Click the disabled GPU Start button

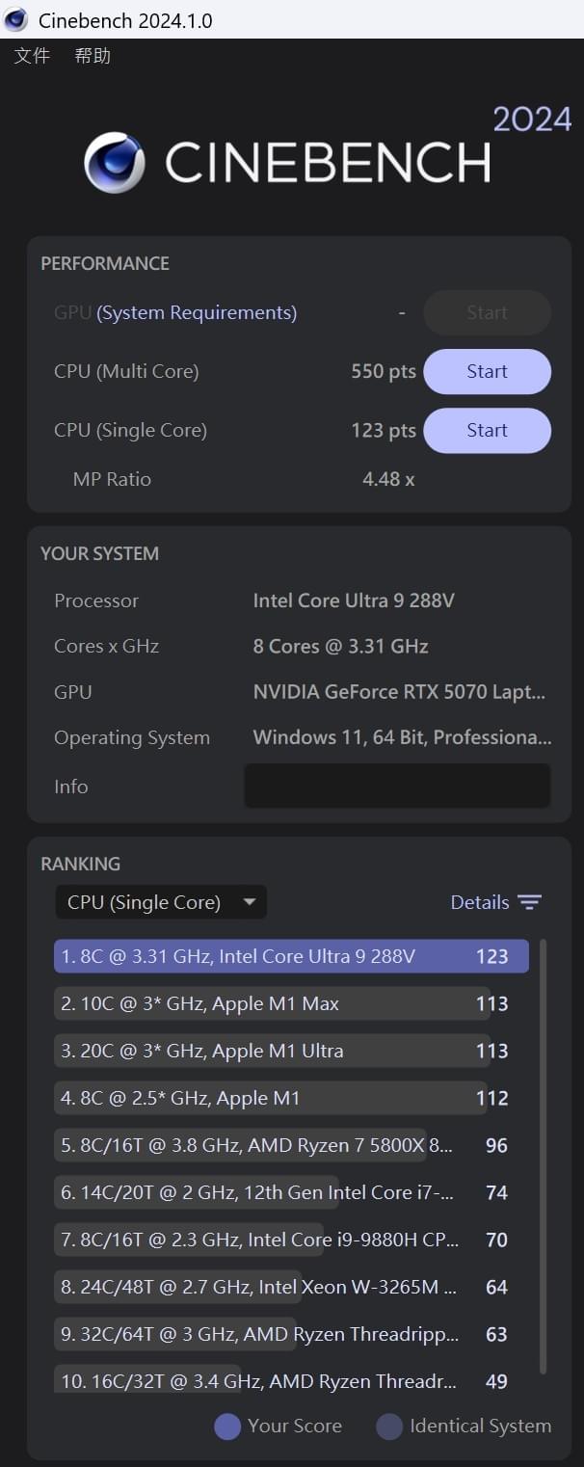(488, 313)
